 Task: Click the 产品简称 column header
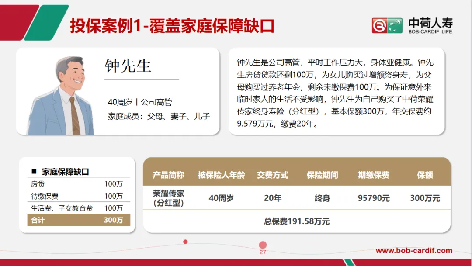169,175
